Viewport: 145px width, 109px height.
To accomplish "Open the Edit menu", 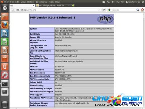I will (17, 2).
